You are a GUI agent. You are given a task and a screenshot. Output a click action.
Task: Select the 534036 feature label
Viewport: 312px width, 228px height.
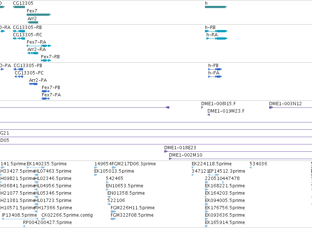[258, 164]
